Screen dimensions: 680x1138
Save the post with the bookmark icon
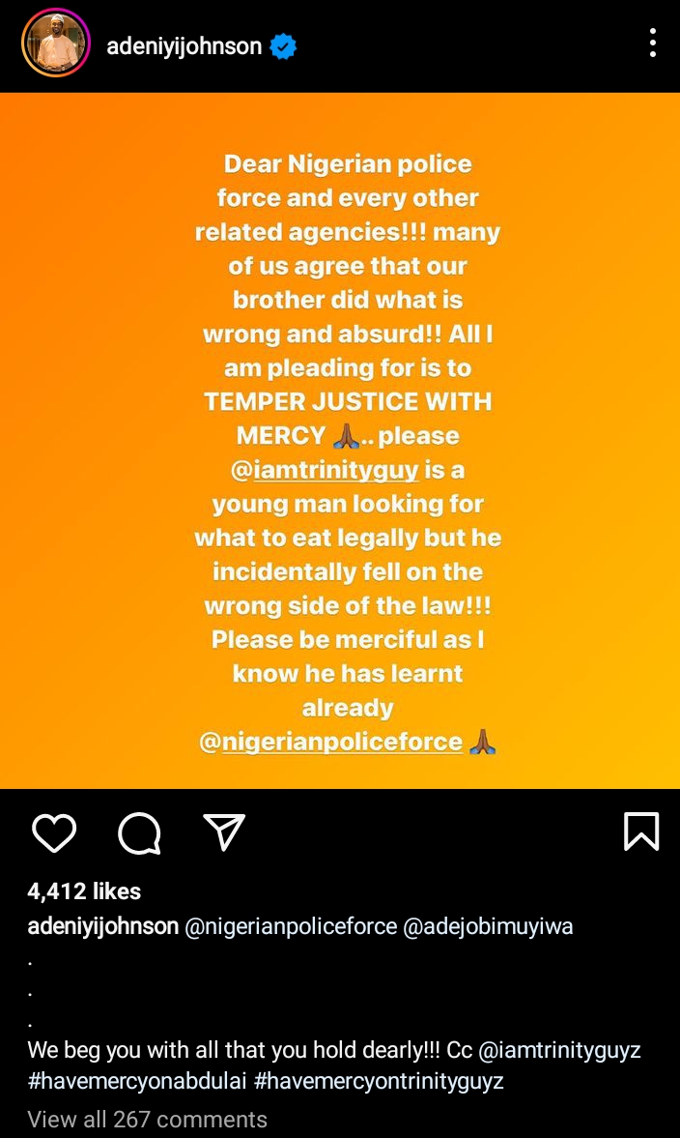point(639,832)
